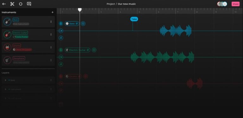Select the green Electric Guitar waveform clip
The image size is (243, 118).
point(162,57)
